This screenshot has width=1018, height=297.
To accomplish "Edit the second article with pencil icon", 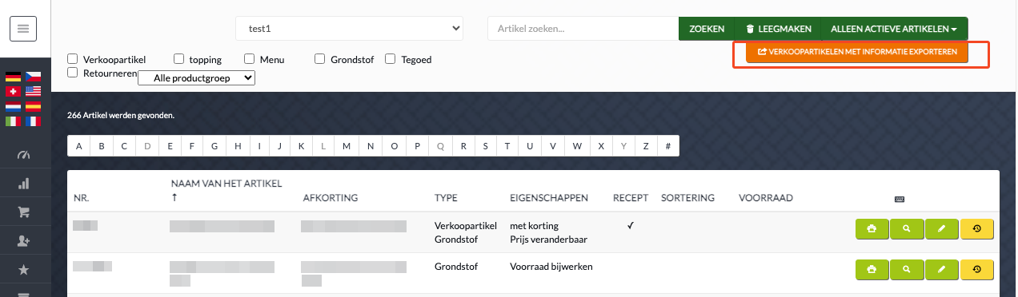I will tap(941, 269).
